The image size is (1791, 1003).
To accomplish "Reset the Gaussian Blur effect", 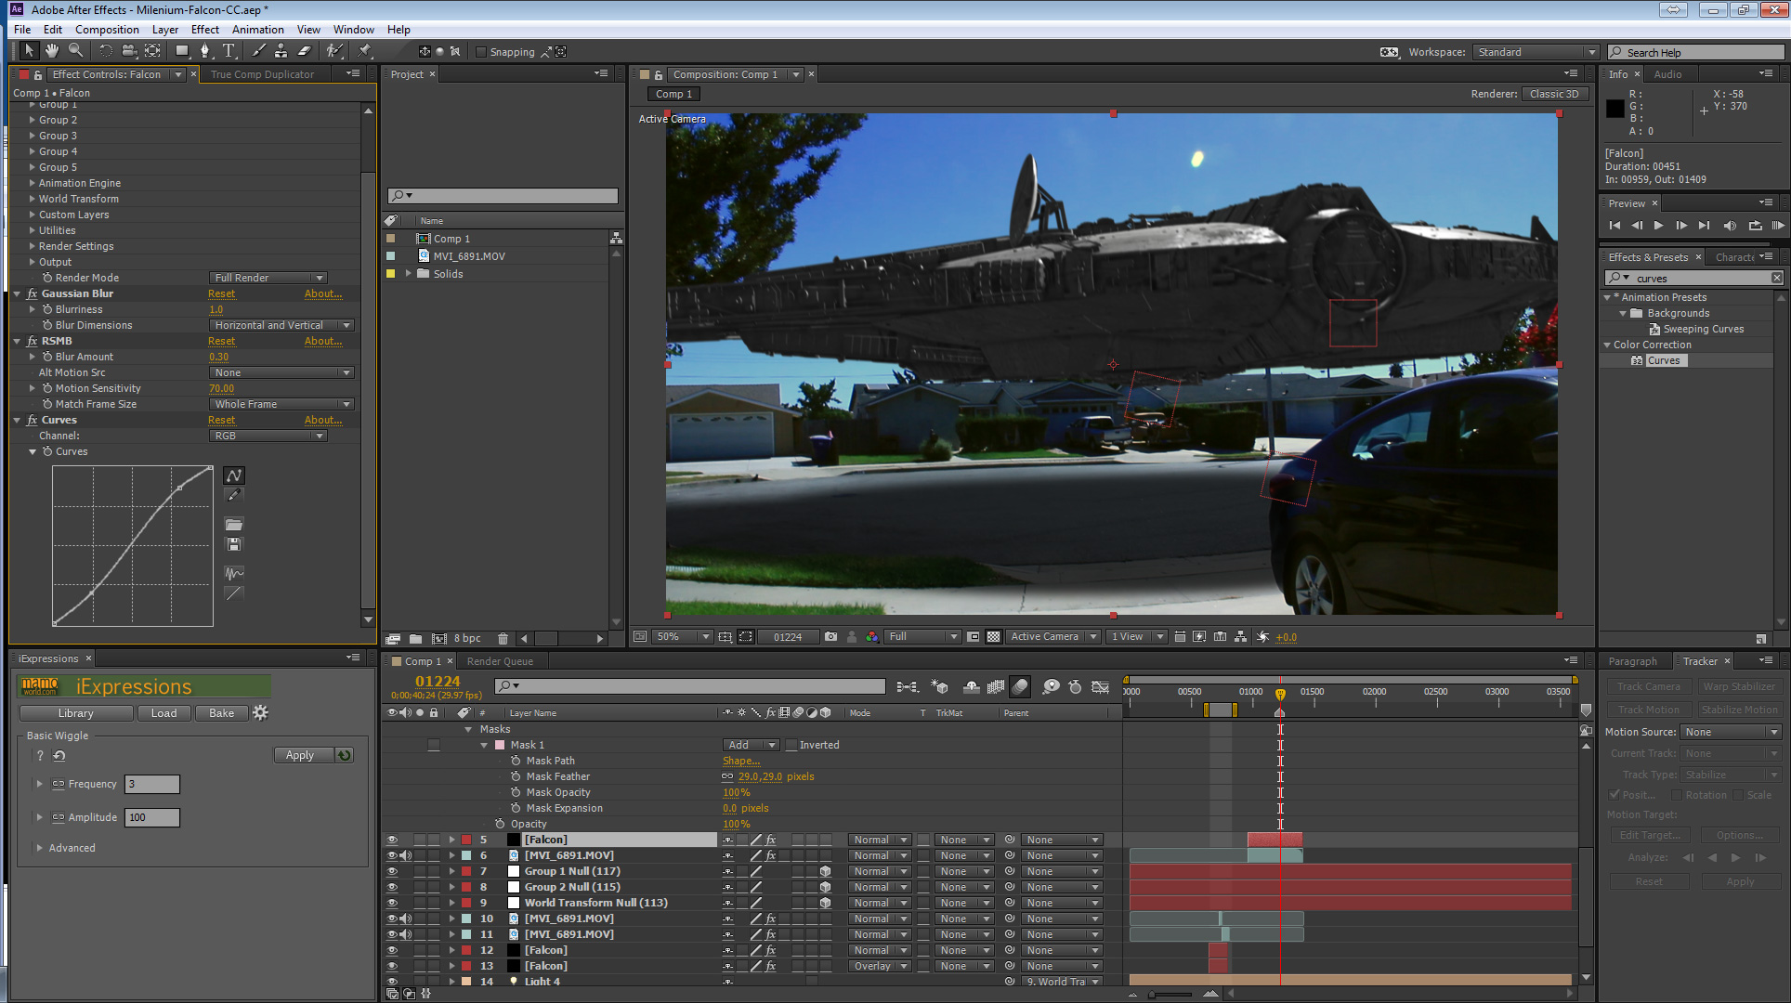I will [x=221, y=293].
